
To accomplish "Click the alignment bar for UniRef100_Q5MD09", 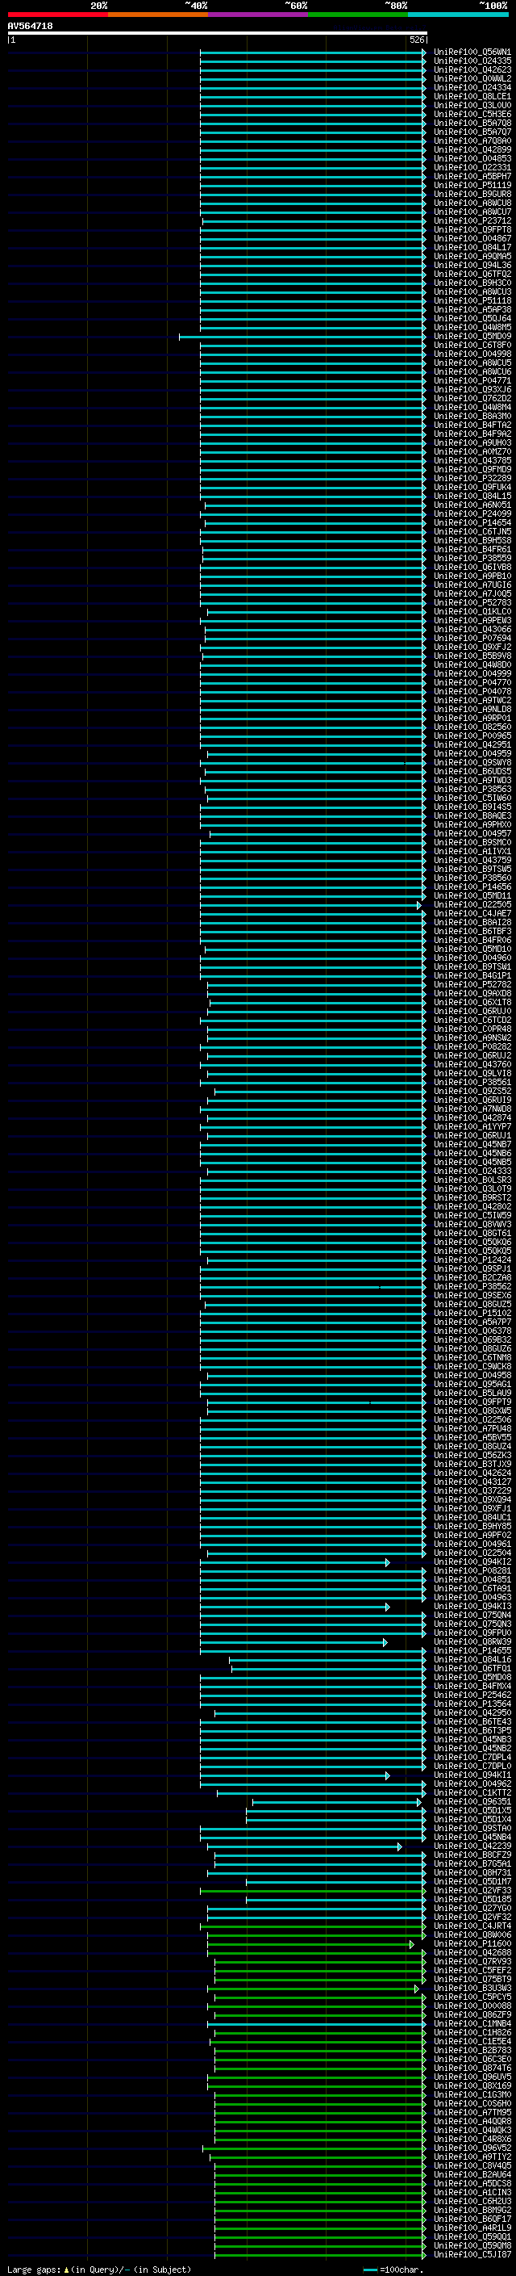I will tap(302, 337).
